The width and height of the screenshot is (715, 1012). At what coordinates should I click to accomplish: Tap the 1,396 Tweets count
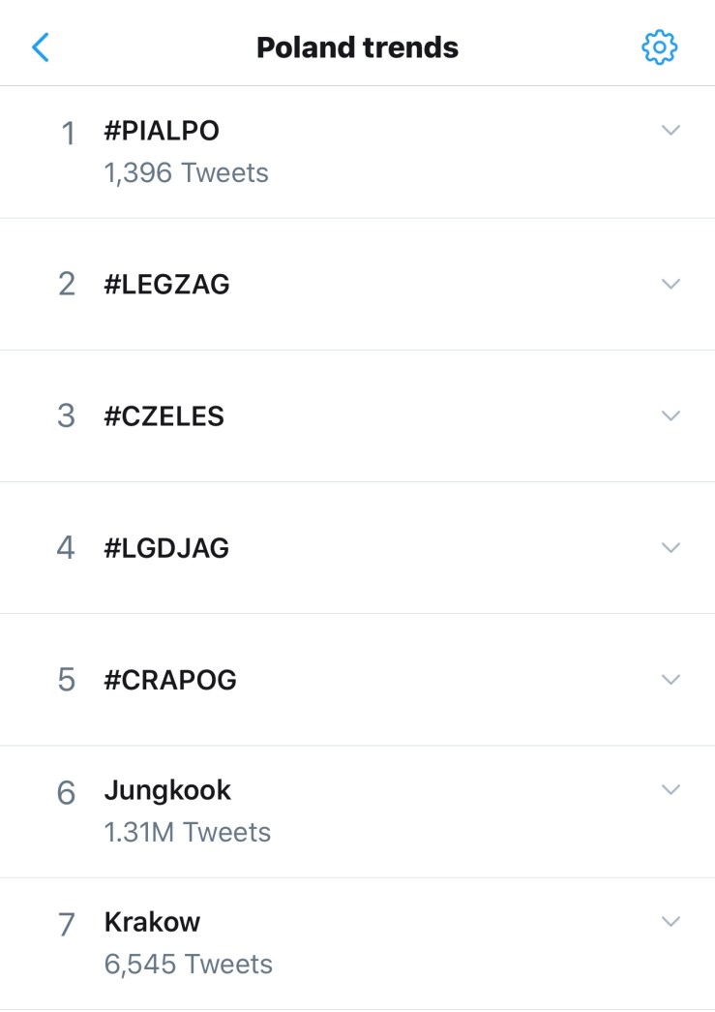(x=186, y=173)
